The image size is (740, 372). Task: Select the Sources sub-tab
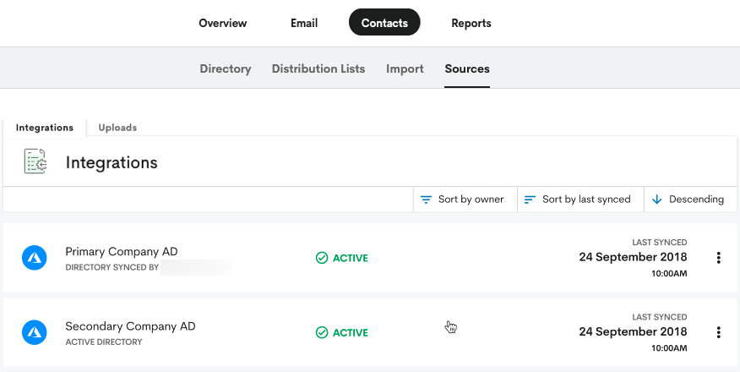(x=467, y=69)
